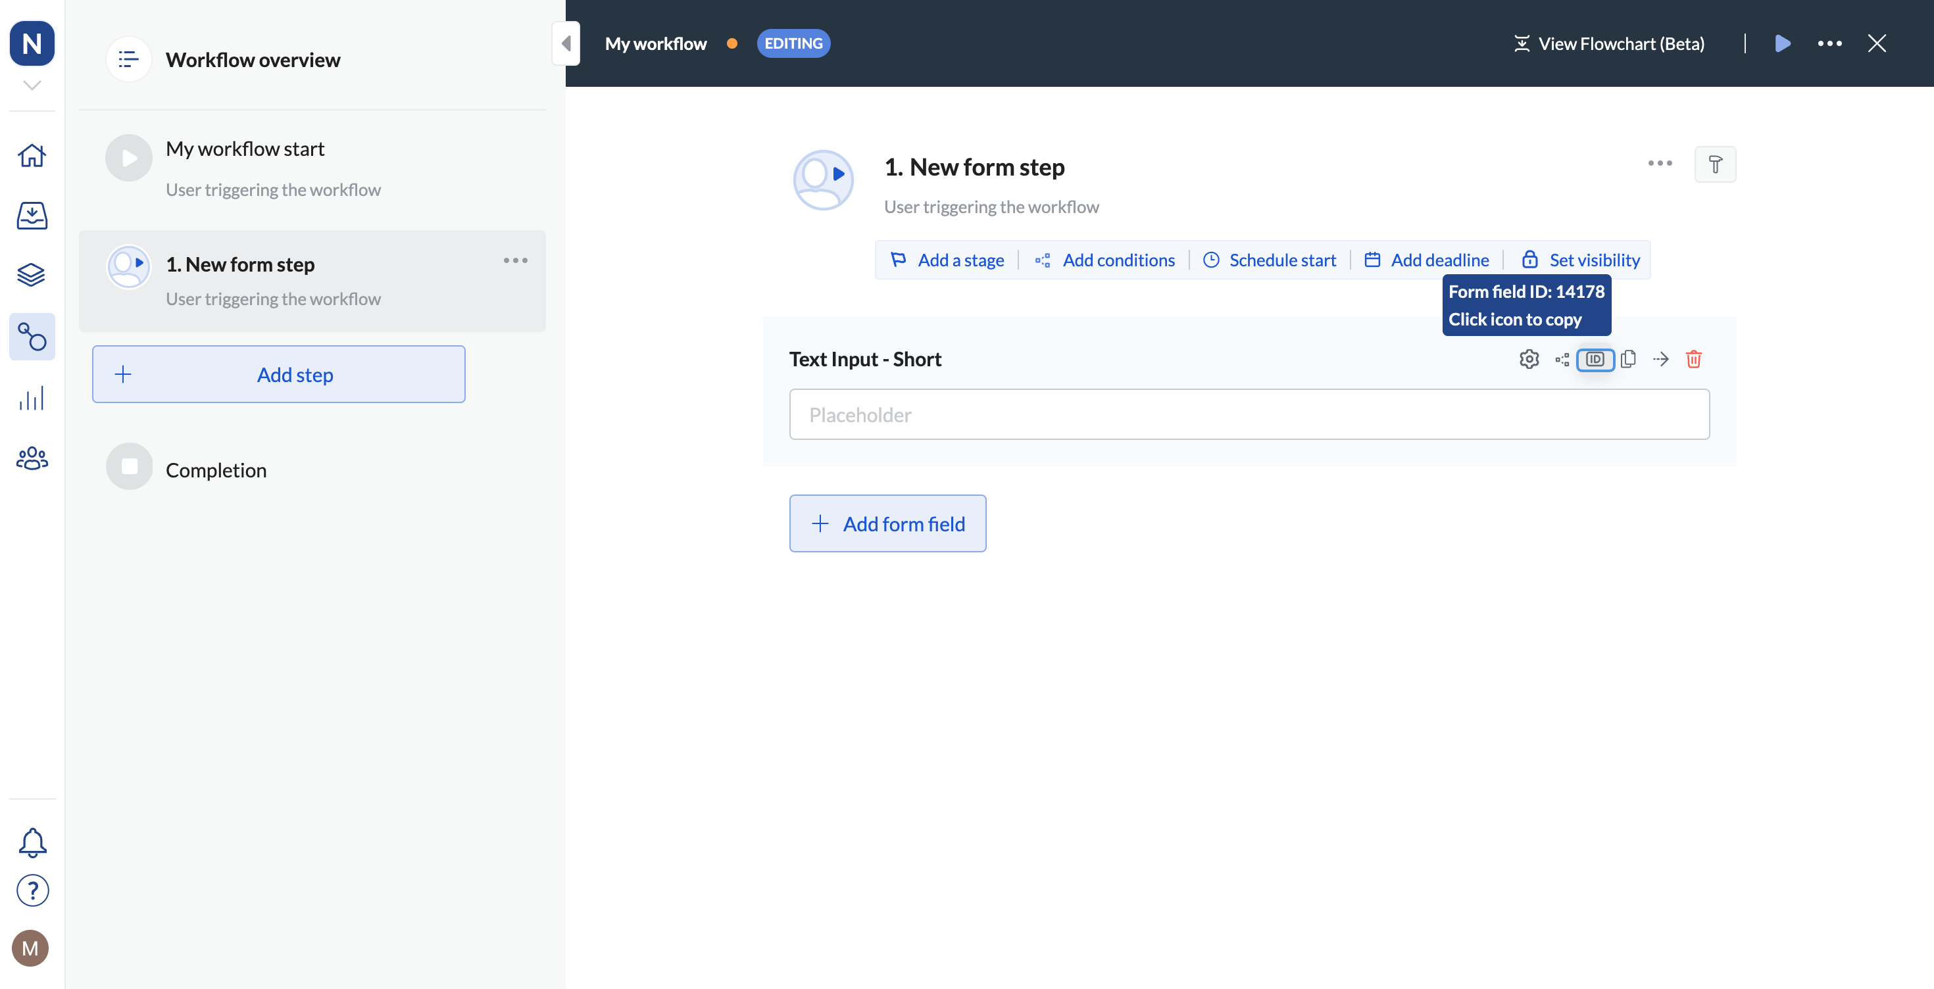Screen dimensions: 1934x989
Task: Select the Layers stack icon in sidebar
Action: coord(32,275)
